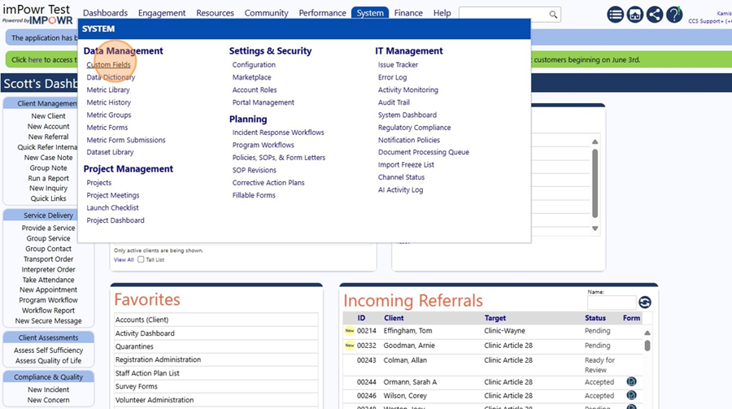The height and width of the screenshot is (409, 732).
Task: Click Assess Self Sufficiency sidebar link
Action: click(x=49, y=350)
